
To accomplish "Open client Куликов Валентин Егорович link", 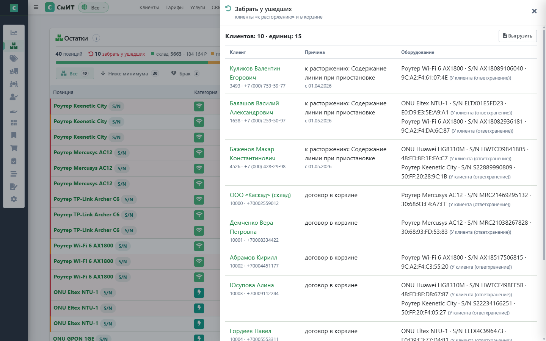I will (255, 73).
